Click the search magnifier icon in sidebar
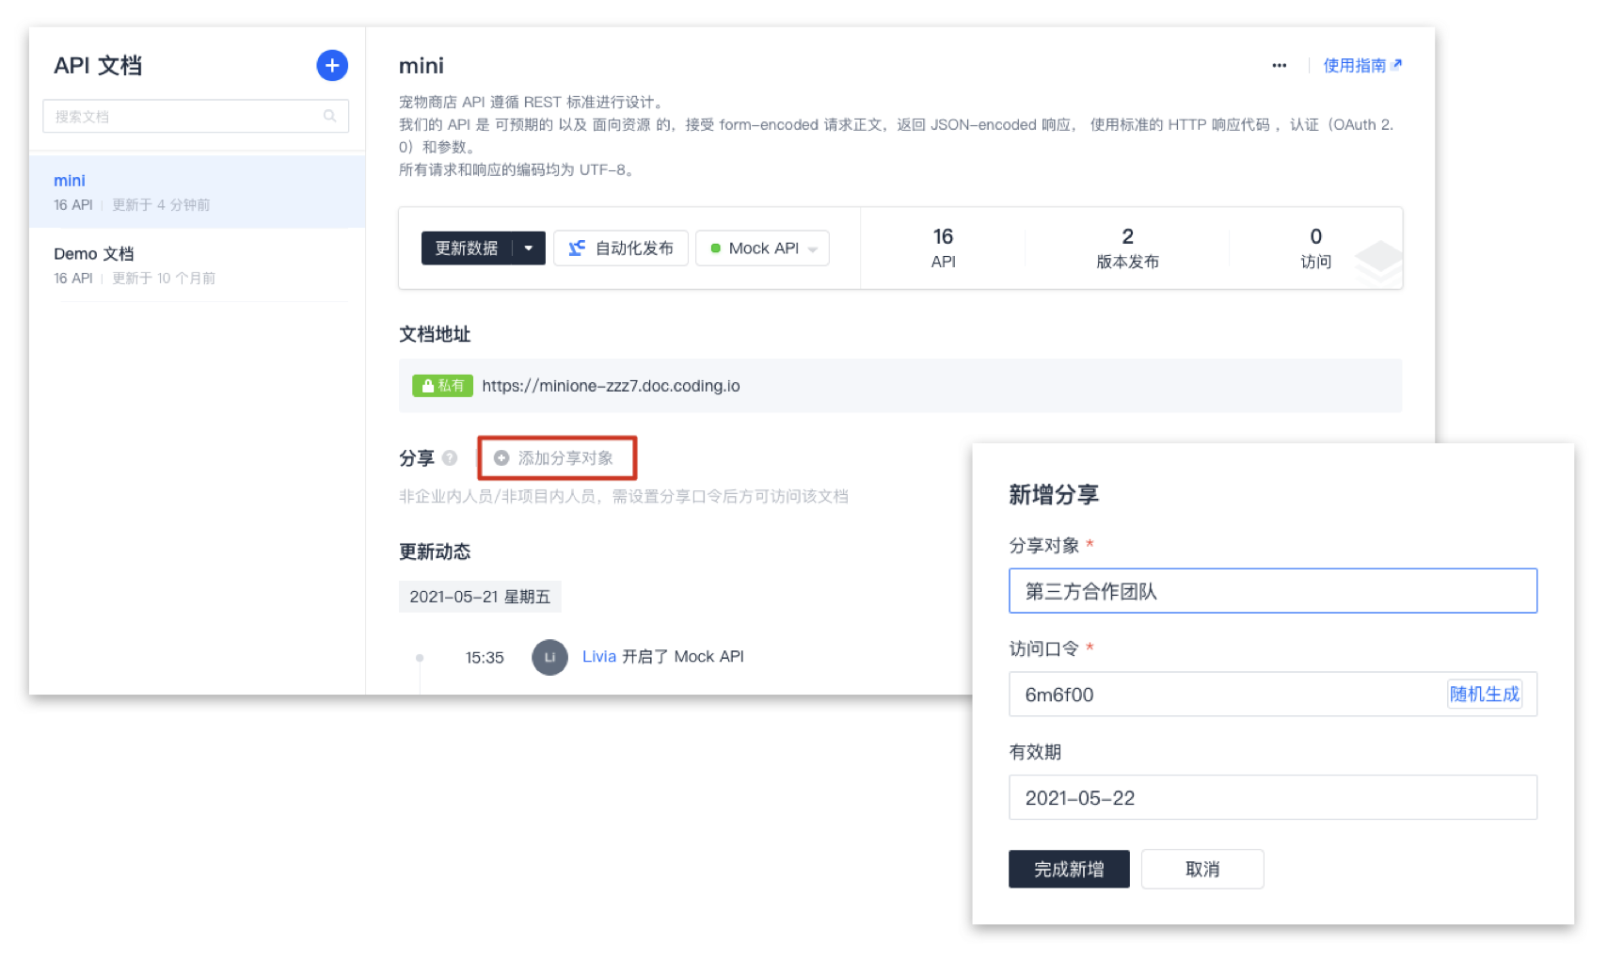This screenshot has width=1607, height=960. [329, 116]
